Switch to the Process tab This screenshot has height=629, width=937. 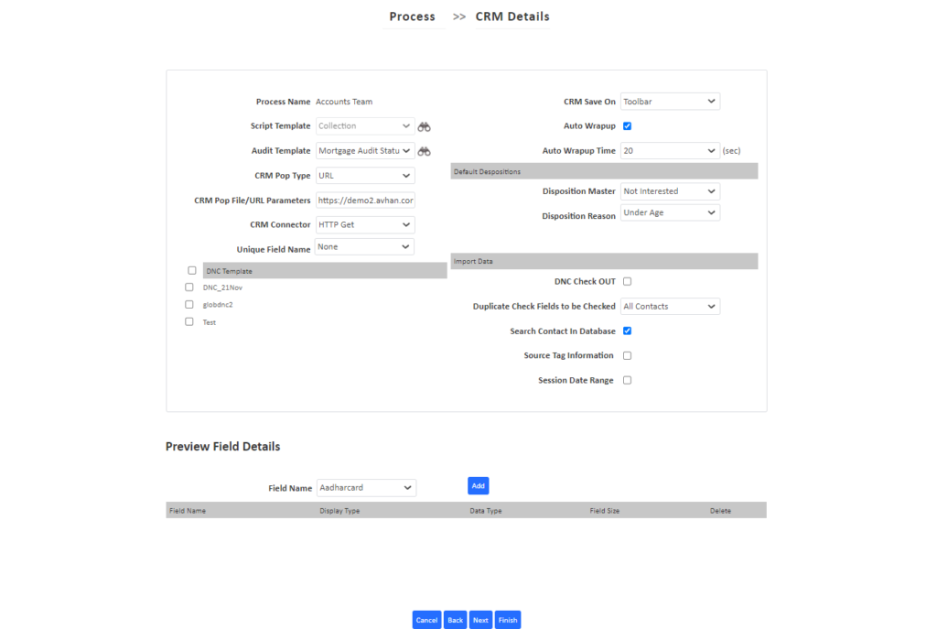pos(413,16)
